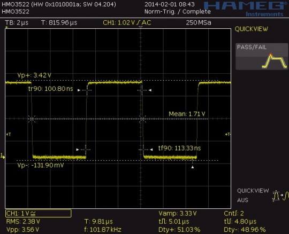Screen dimensions: 289x234
Task: Click the crosshair marker on the left falling edge
Action: tap(32, 119)
